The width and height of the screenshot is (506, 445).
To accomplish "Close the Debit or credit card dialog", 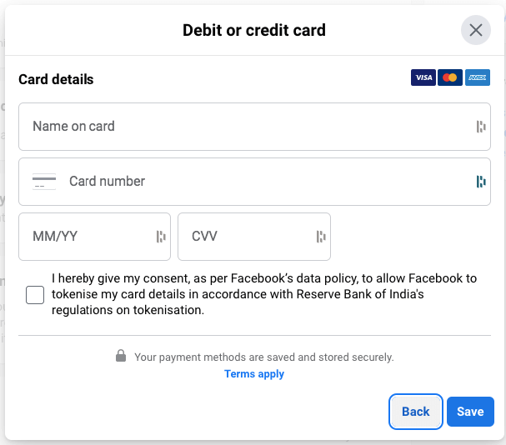I will (476, 31).
